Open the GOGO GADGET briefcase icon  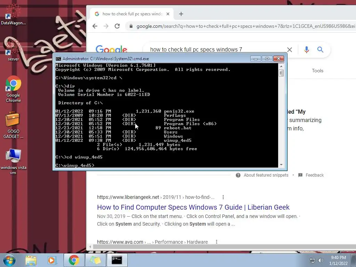pyautogui.click(x=13, y=125)
